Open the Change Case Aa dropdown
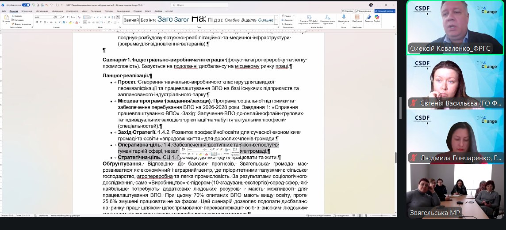The height and width of the screenshot is (230, 506). [x=73, y=17]
